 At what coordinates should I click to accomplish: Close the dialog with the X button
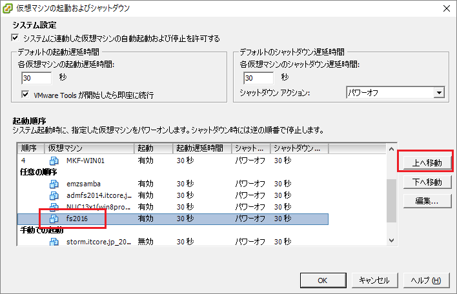tap(447, 8)
